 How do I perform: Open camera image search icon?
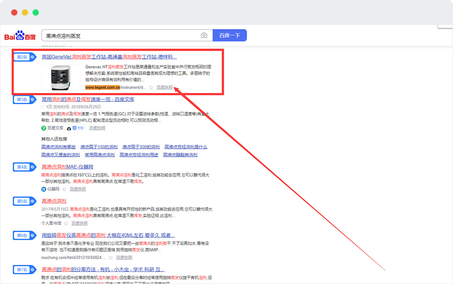pos(204,35)
